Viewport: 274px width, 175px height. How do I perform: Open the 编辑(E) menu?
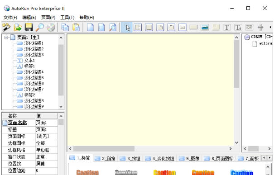tap(29, 18)
